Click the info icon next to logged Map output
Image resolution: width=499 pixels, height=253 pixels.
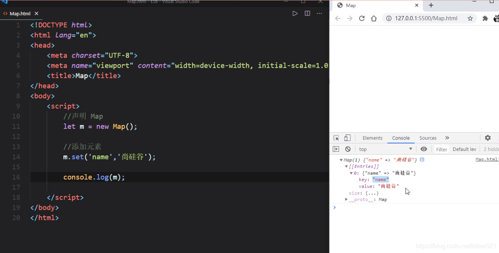coord(422,160)
